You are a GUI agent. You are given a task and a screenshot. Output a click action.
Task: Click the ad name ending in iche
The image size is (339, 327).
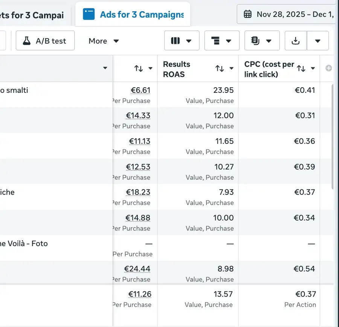coord(7,192)
